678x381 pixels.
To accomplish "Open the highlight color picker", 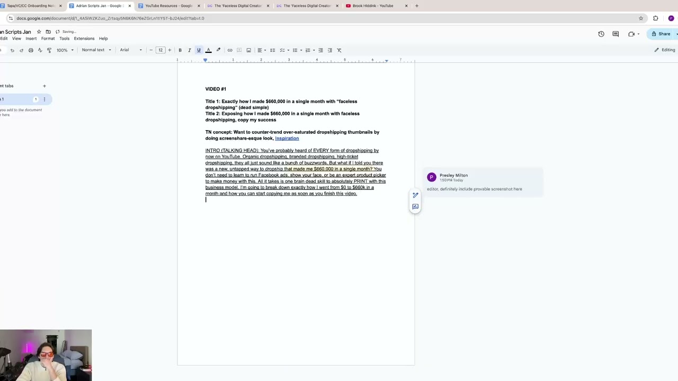I will click(x=218, y=50).
